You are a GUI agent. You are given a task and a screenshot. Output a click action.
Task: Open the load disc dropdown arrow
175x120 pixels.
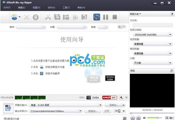click(20, 17)
